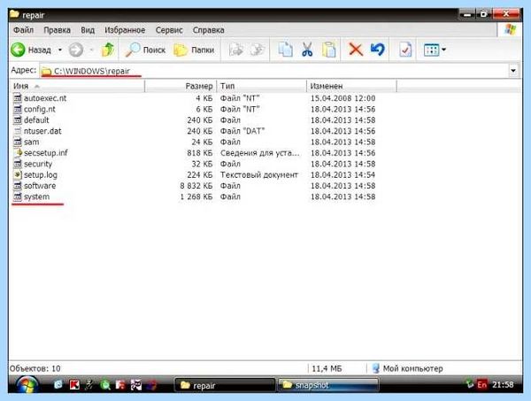The image size is (531, 401).
Task: Click the Copy toolbar icon
Action: tap(285, 50)
